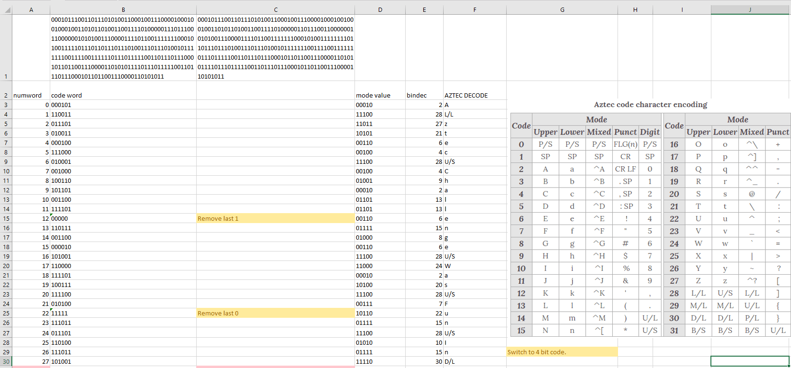Click the column J header
The height and width of the screenshot is (368, 791).
750,10
